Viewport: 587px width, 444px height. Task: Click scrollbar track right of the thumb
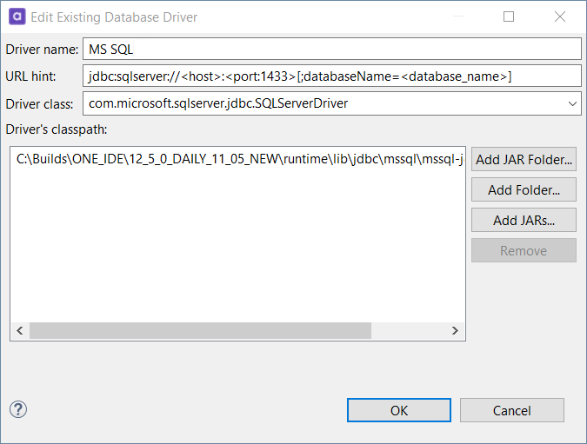pyautogui.click(x=409, y=331)
